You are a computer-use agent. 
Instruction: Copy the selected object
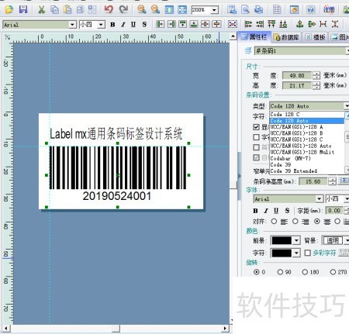(54, 9)
